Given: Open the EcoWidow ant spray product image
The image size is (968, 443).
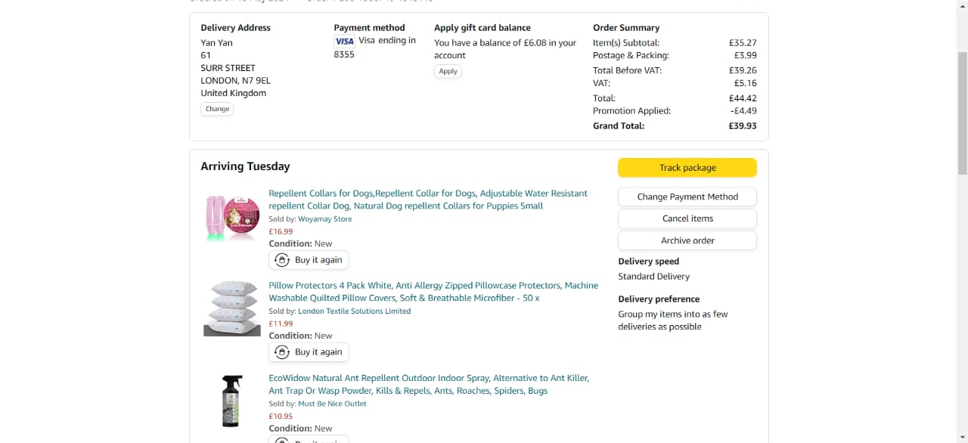Looking at the screenshot, I should coord(232,401).
